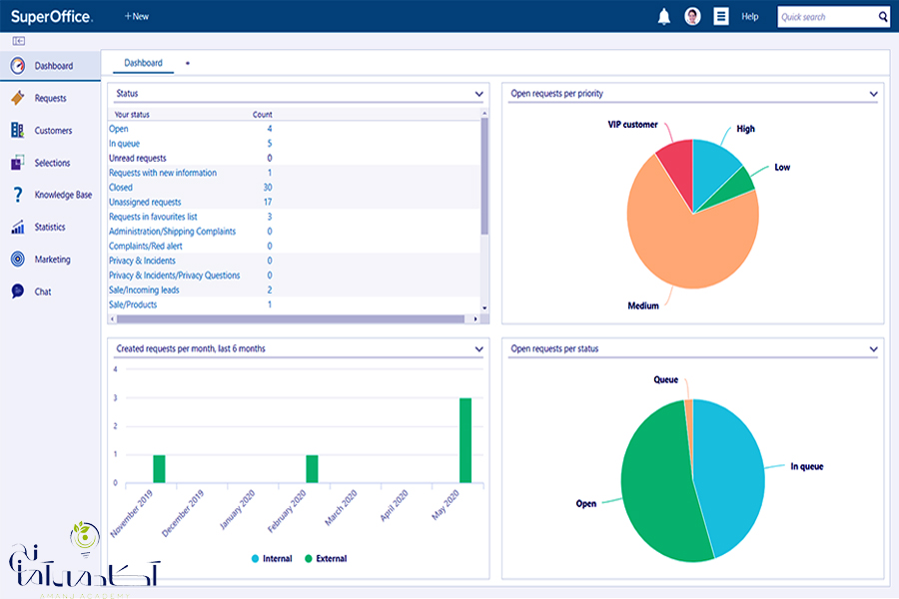Open the top bar menu list icon
The height and width of the screenshot is (599, 899).
720,17
